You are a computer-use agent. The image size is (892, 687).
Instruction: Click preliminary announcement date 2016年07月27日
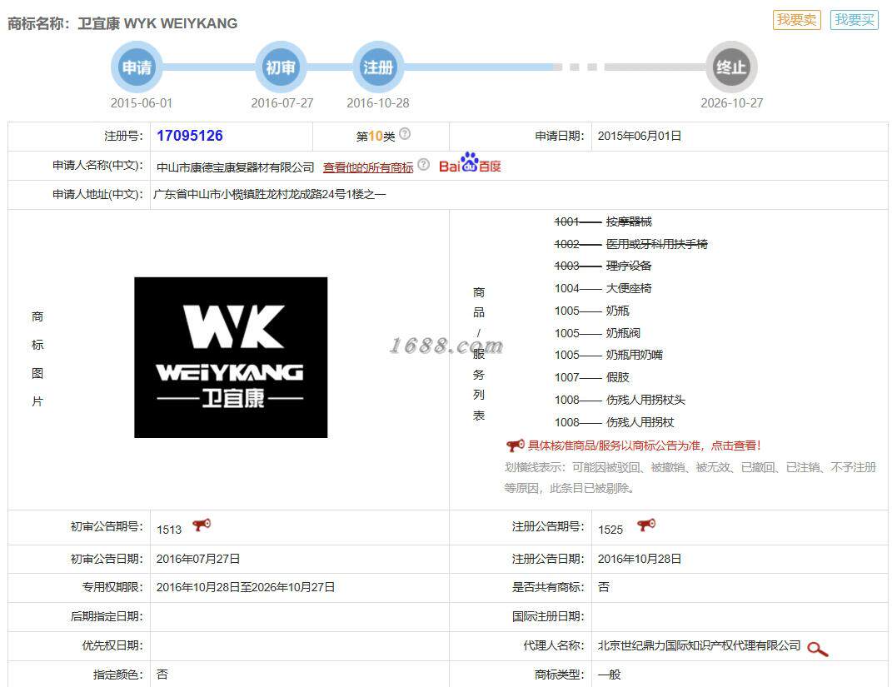point(198,559)
